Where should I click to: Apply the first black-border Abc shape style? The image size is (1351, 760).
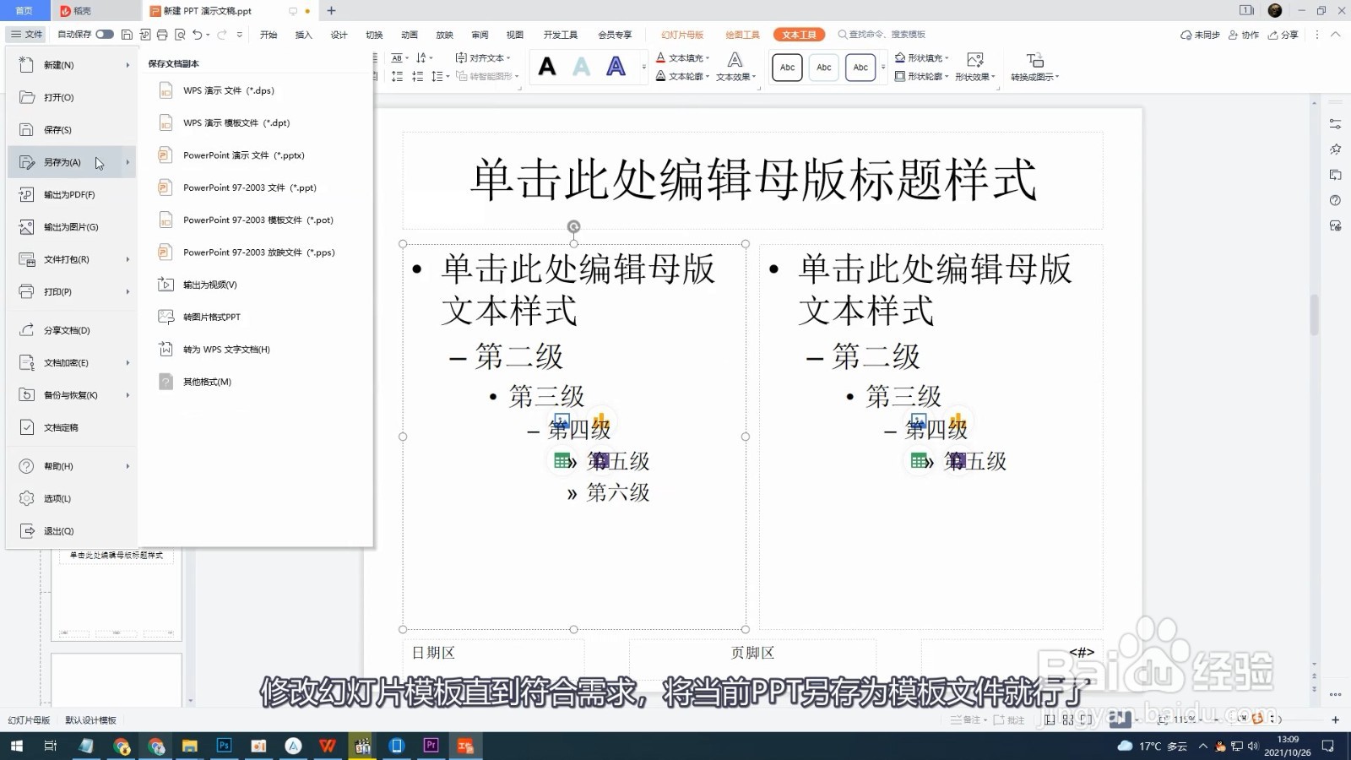tap(787, 68)
